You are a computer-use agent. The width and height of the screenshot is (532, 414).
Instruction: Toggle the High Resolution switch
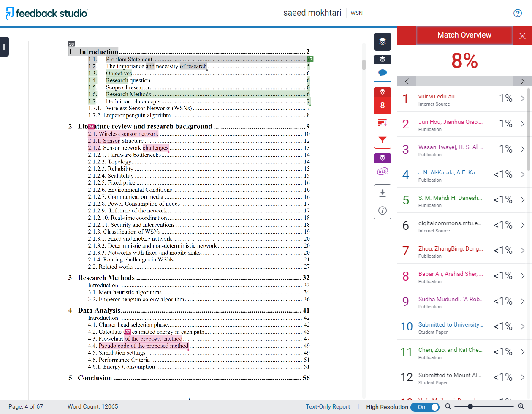425,407
